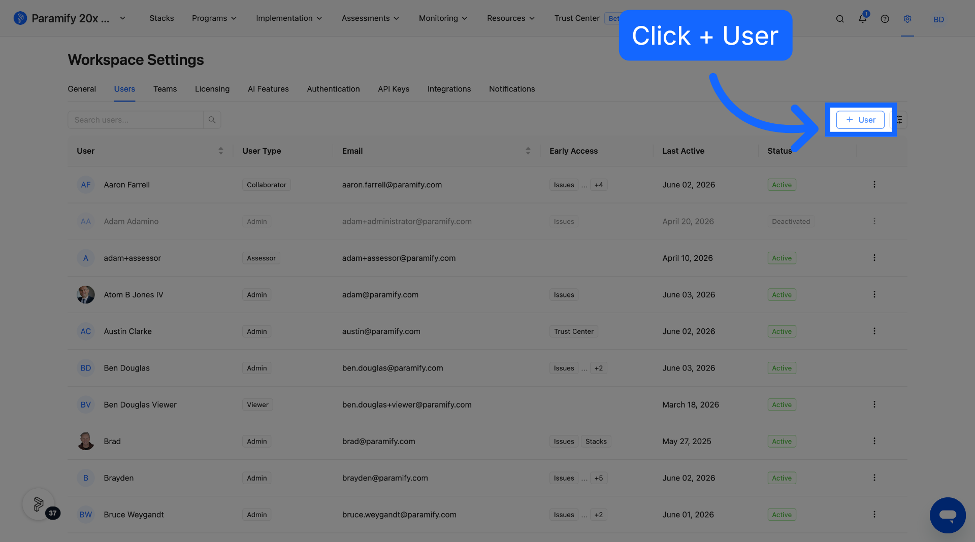975x542 pixels.
Task: Switch to the Integrations tab
Action: point(449,89)
